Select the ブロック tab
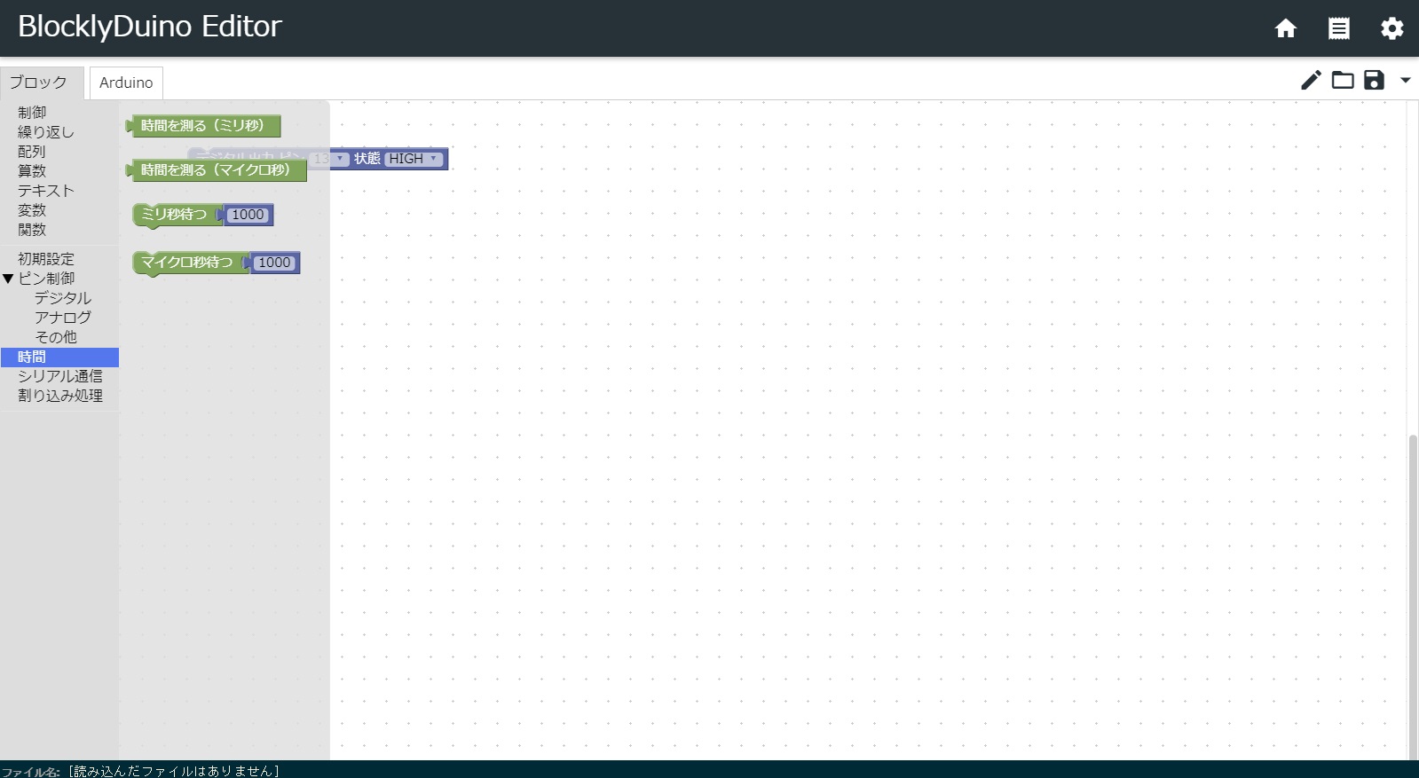Image resolution: width=1419 pixels, height=778 pixels. point(38,83)
